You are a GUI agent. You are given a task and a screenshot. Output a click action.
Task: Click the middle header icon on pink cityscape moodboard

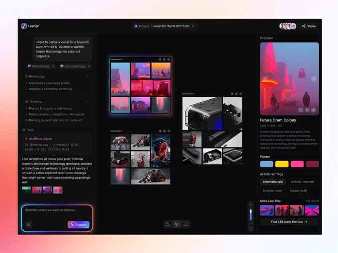pyautogui.click(x=164, y=60)
